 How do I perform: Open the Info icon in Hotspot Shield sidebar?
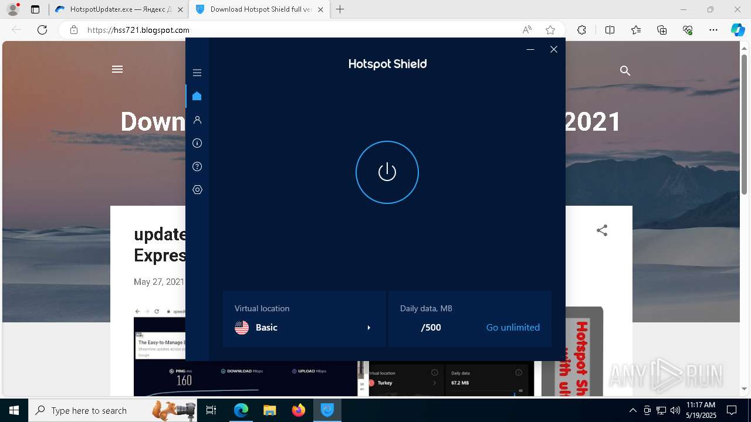(x=197, y=143)
